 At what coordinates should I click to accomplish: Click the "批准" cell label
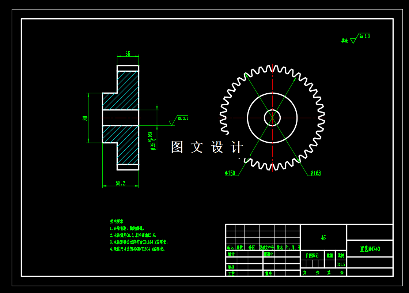(268, 273)
